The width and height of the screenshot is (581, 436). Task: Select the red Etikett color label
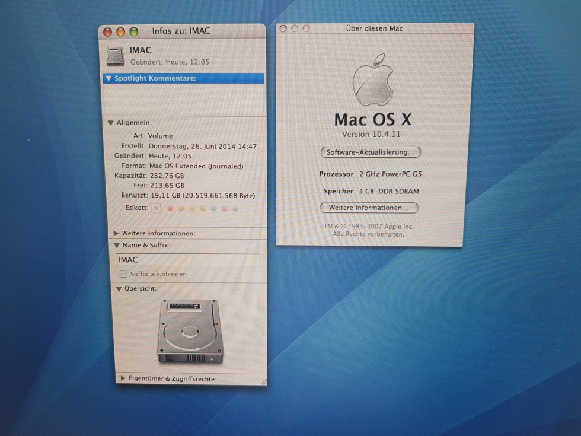tap(170, 208)
